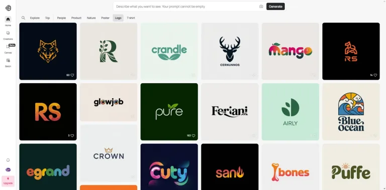Image resolution: width=386 pixels, height=190 pixels.
Task: Click the camera image upload icon
Action: tap(261, 7)
